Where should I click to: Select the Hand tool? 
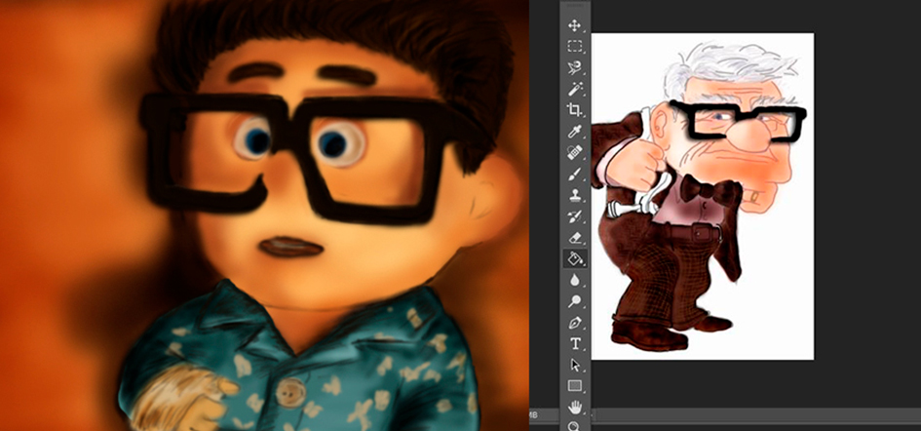click(x=574, y=407)
